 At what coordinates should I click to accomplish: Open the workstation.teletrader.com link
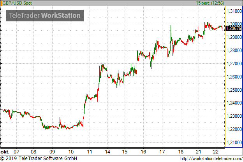click(211, 159)
